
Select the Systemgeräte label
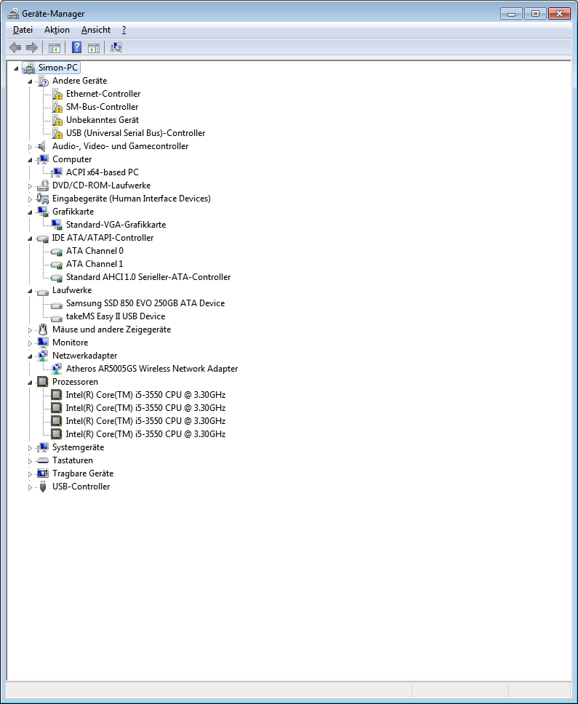click(x=78, y=447)
